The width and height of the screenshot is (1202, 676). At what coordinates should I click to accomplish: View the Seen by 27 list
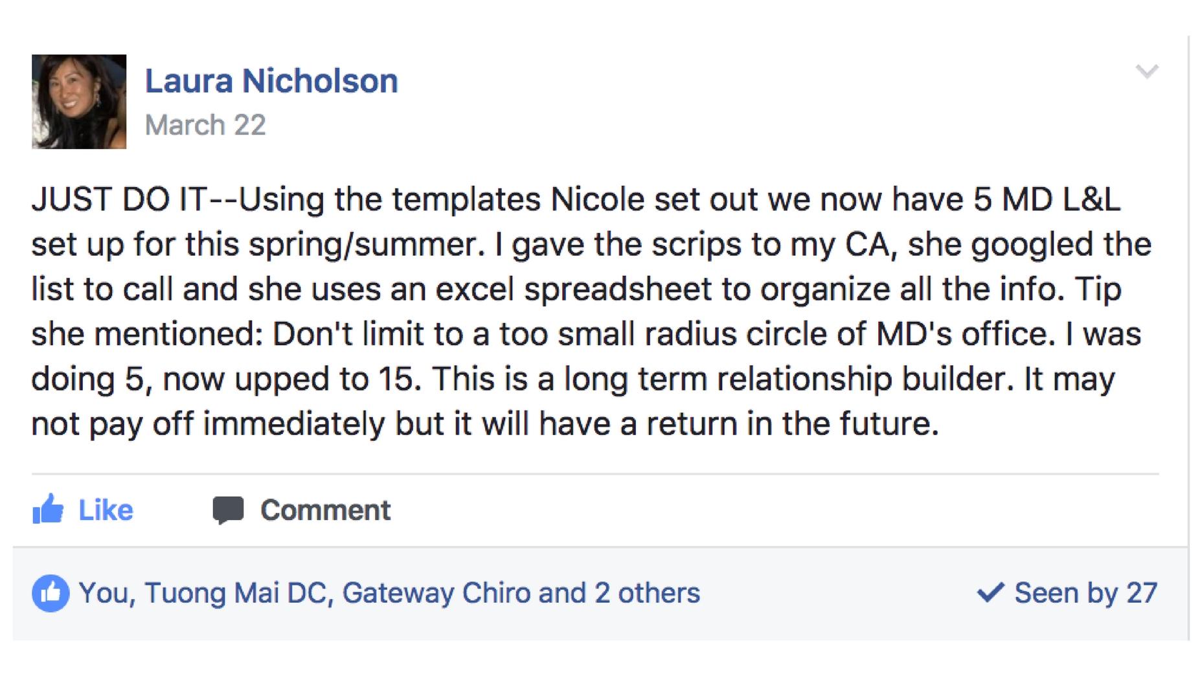coord(1085,593)
